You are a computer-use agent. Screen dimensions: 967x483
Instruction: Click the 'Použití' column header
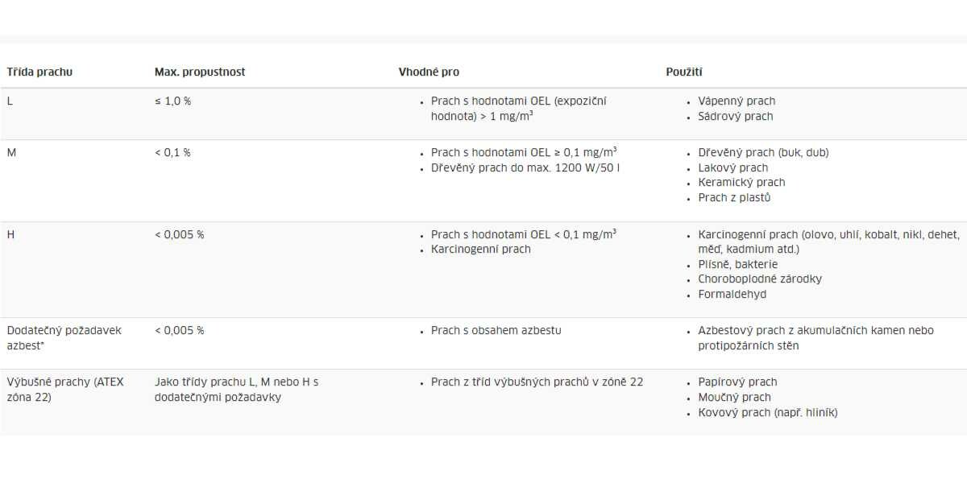click(x=684, y=72)
